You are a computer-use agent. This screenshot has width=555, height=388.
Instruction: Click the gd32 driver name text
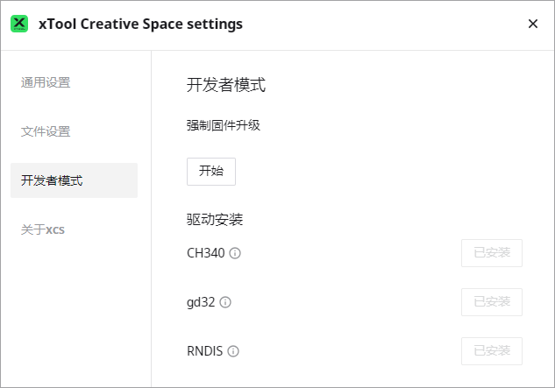pyautogui.click(x=201, y=303)
